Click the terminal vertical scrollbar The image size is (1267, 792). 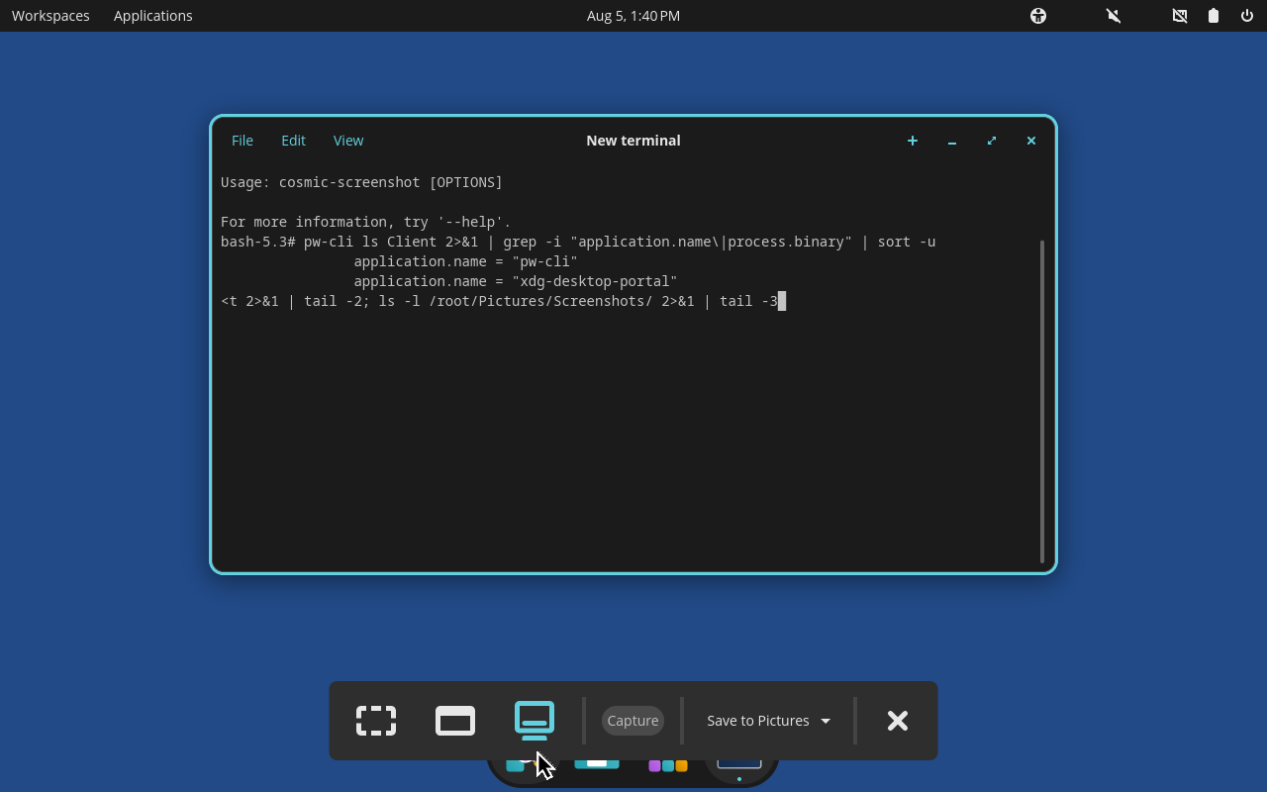1042,401
